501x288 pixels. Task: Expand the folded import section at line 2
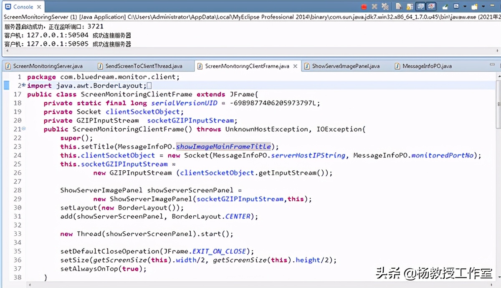(24, 86)
